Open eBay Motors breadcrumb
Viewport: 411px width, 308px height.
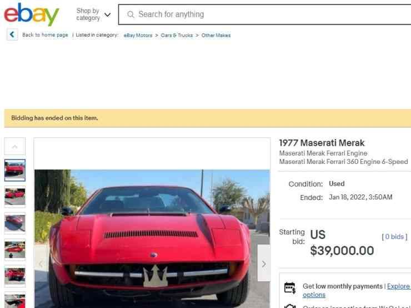pyautogui.click(x=138, y=35)
